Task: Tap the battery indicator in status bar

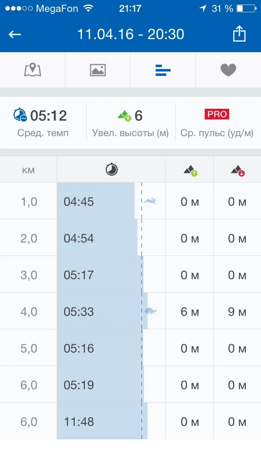Action: coord(245,8)
